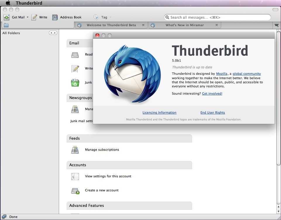Click the Read messages inbox icon
The width and height of the screenshot is (281, 220).
(75, 55)
